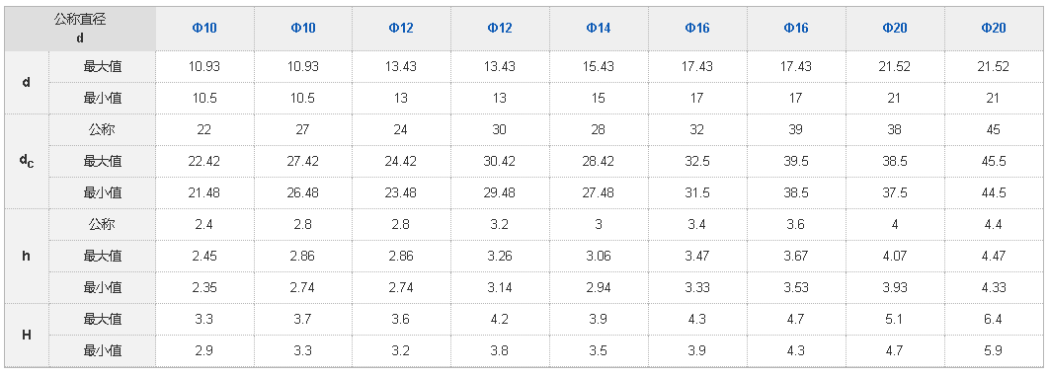Viewport: 1049px width, 377px height.
Task: Select the Φ20 link above value 38
Action: coord(895,28)
